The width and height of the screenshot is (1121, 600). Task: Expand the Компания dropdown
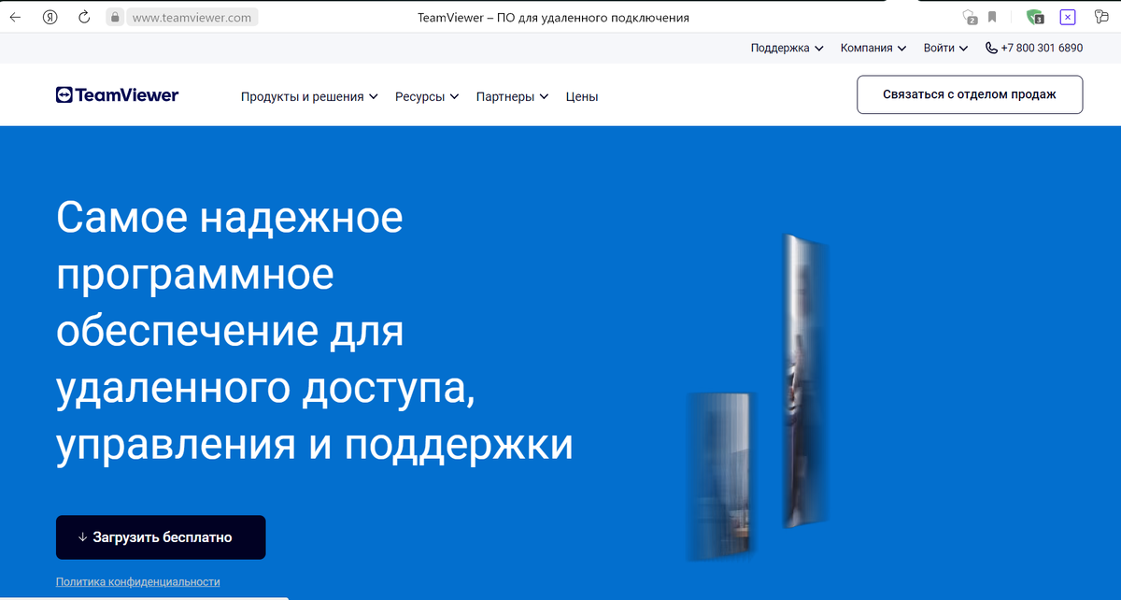[873, 48]
